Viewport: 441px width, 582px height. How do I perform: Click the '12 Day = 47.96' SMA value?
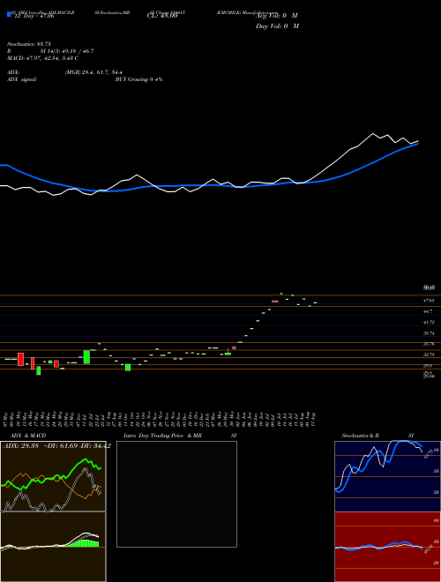[33, 16]
